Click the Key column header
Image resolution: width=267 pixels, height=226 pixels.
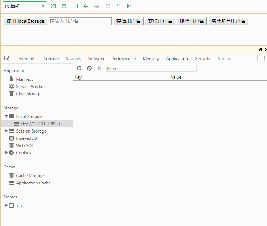pos(121,77)
